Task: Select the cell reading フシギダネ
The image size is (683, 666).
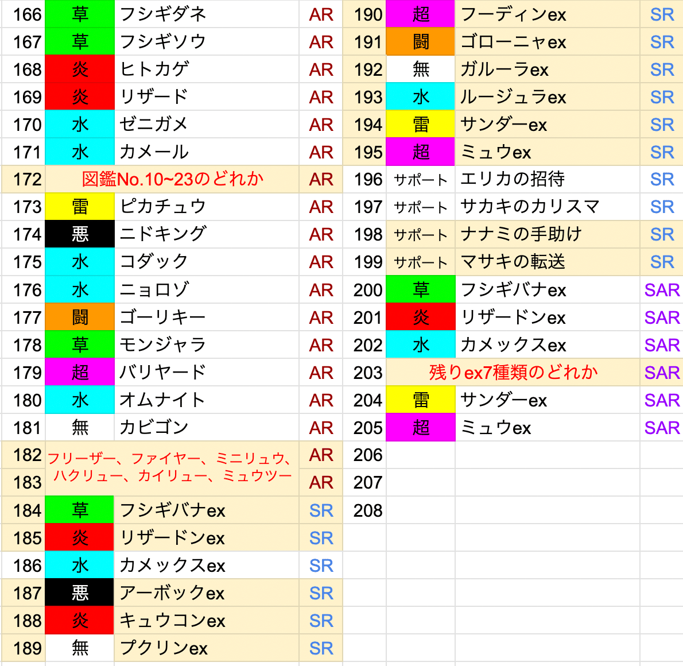Action: [x=207, y=14]
